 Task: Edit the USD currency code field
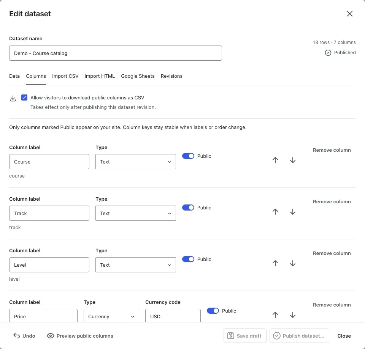(x=173, y=316)
